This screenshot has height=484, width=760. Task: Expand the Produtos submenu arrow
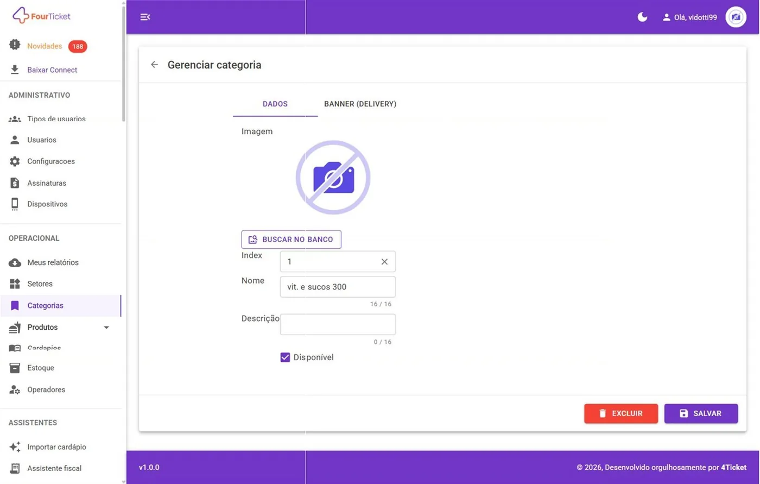click(106, 328)
